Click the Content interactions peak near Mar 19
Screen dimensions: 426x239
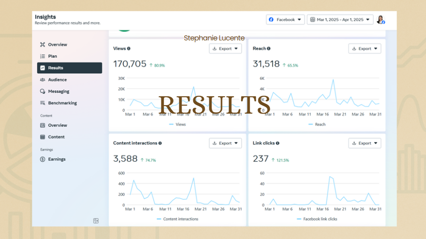(x=193, y=178)
